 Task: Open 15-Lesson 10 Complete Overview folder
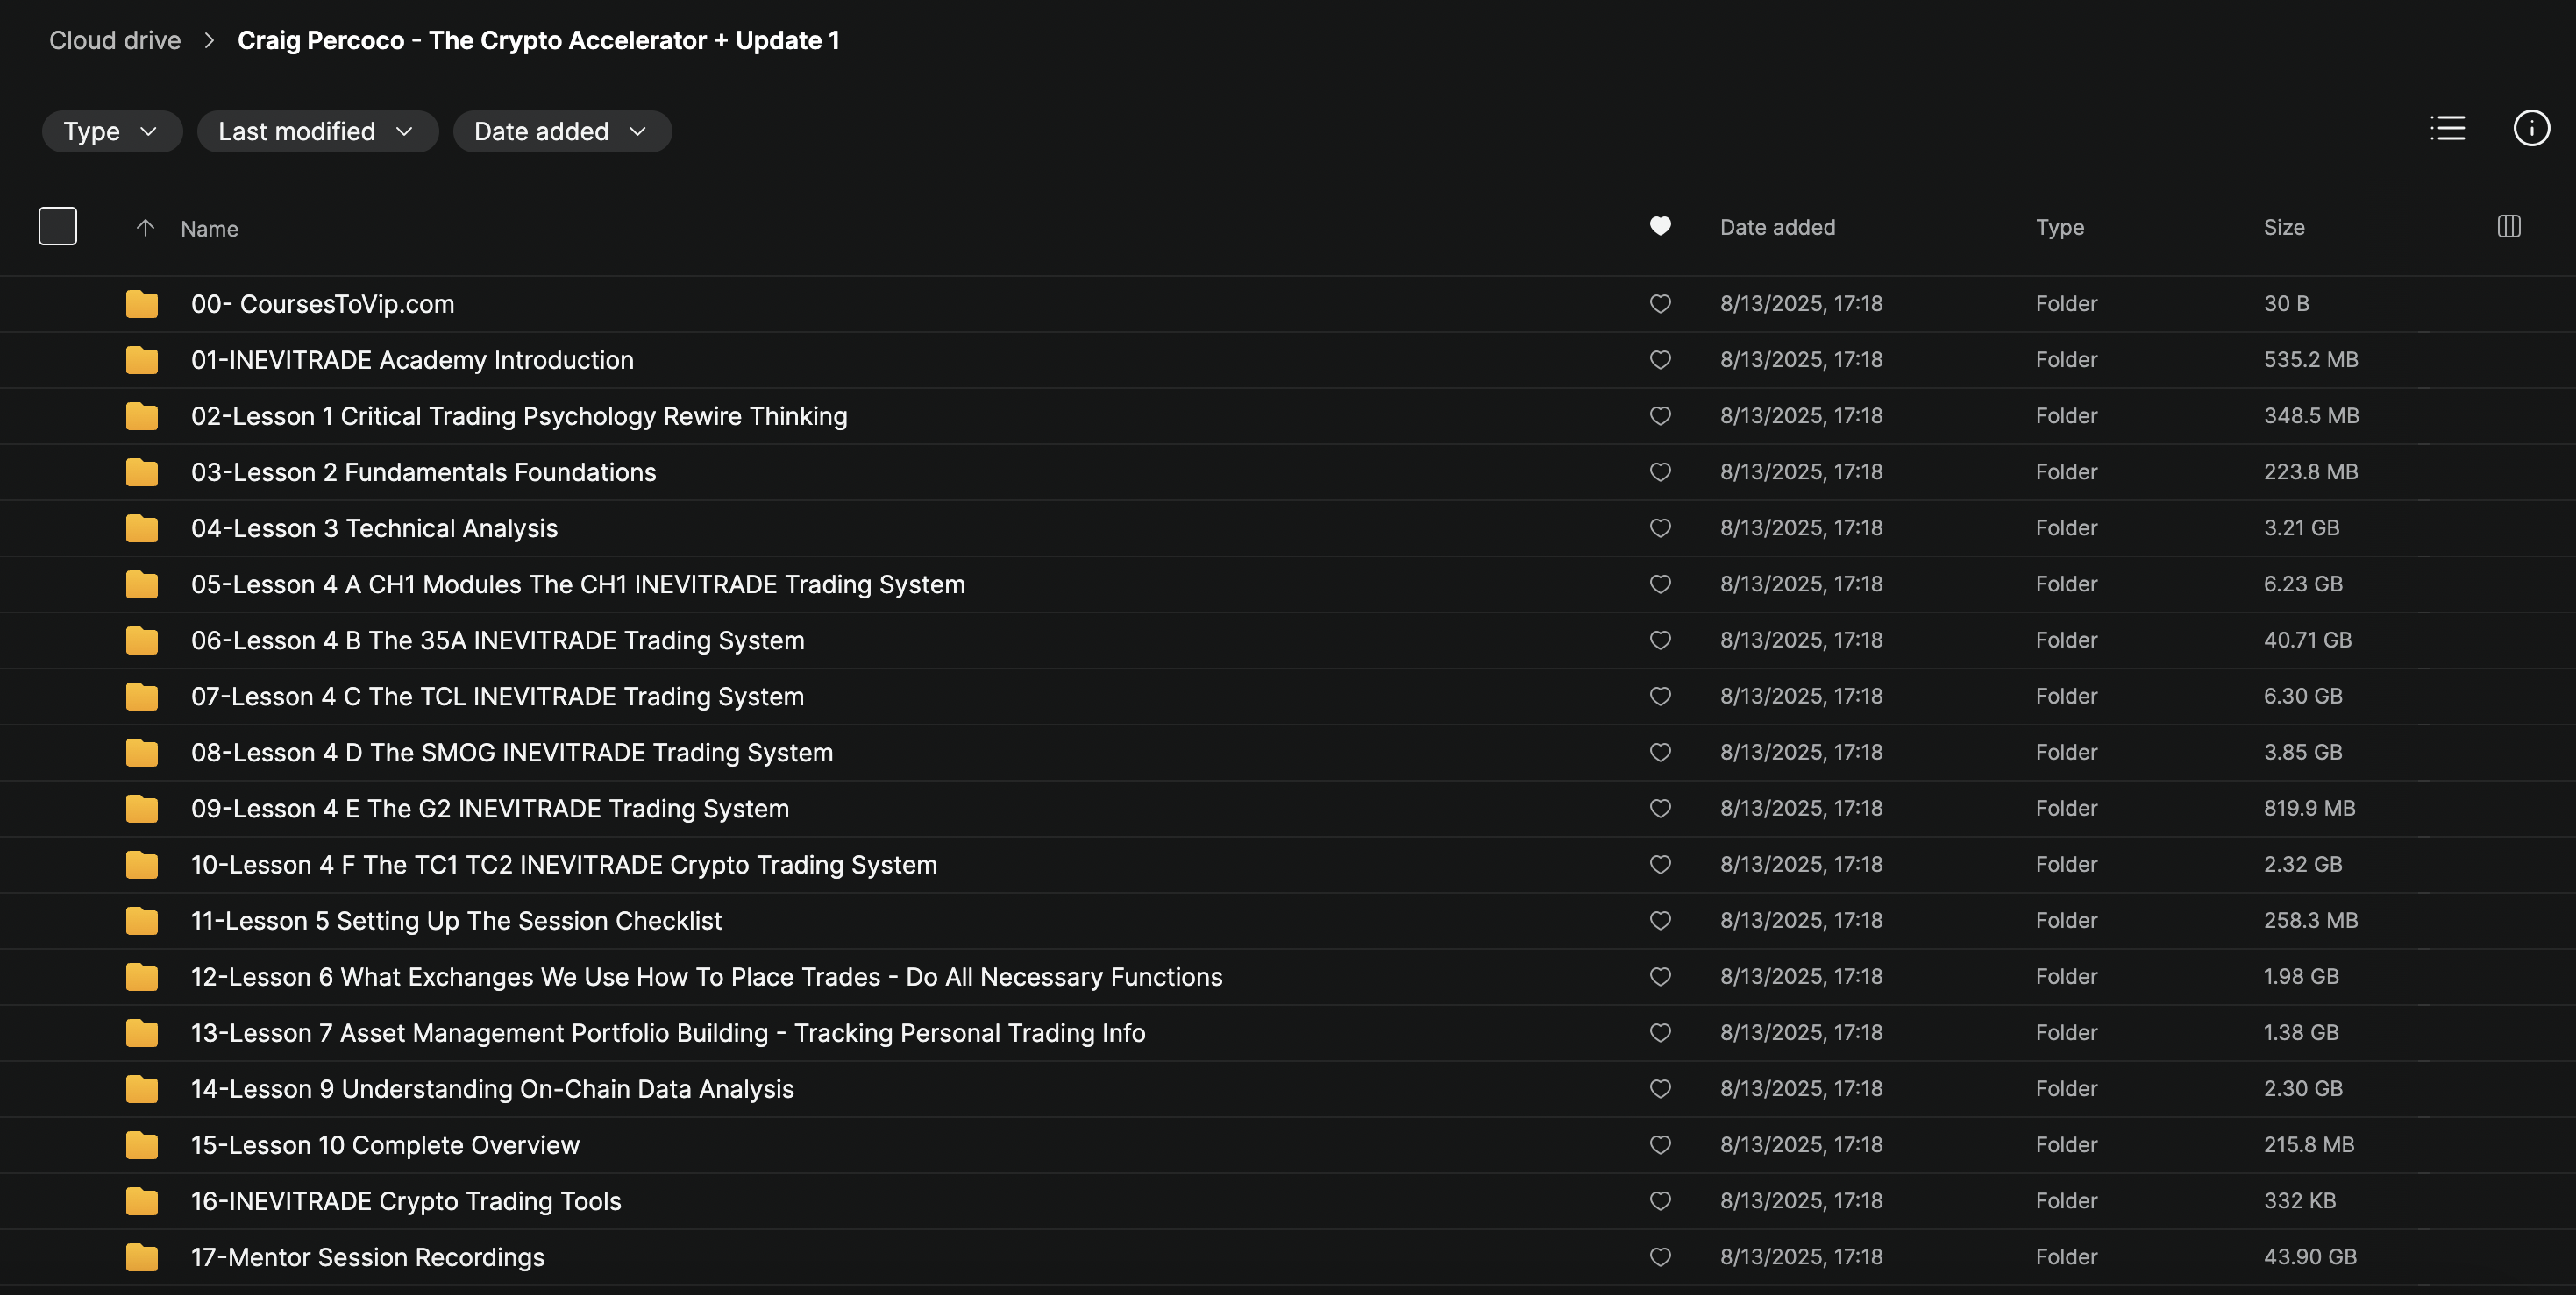coord(385,1145)
